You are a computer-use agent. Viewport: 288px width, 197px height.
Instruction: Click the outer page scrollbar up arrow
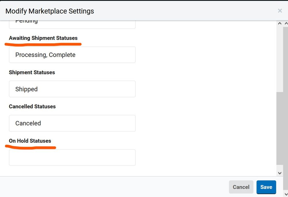285,23
